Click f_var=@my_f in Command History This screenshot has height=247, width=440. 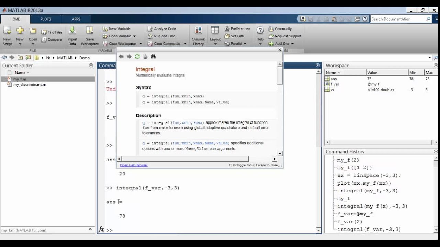[x=355, y=214]
